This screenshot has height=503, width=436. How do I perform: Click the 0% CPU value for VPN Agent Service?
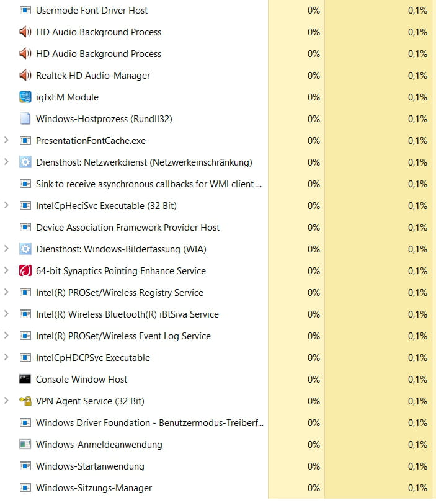(313, 401)
